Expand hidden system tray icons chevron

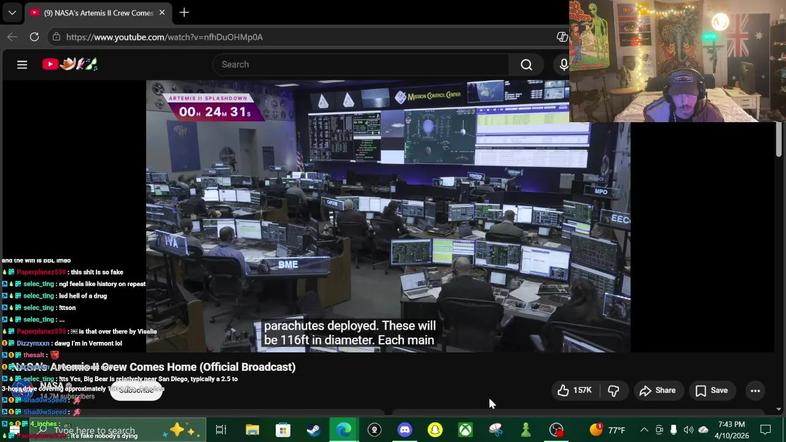coord(644,430)
